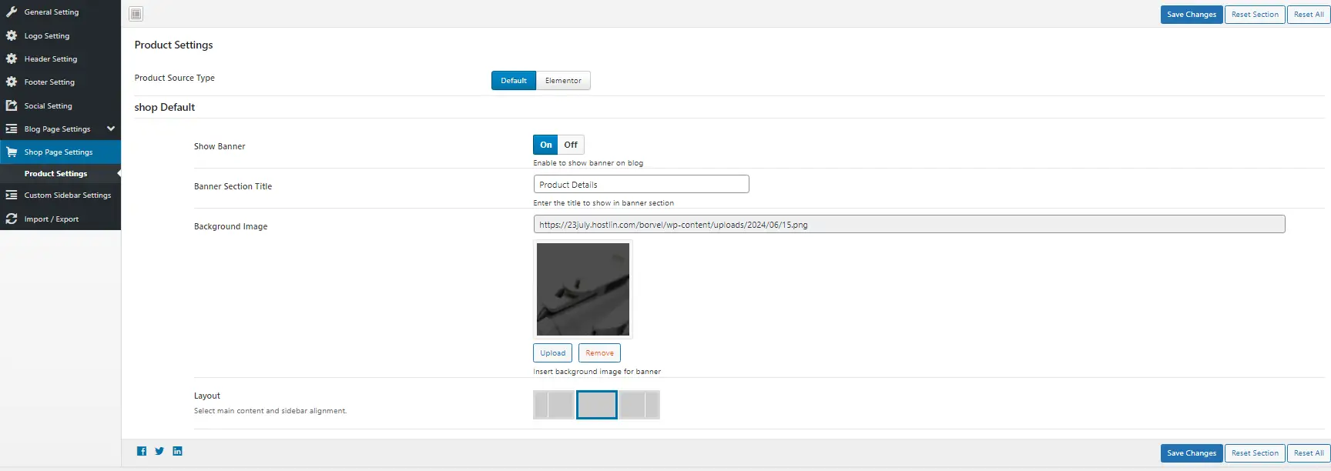Image resolution: width=1331 pixels, height=471 pixels.
Task: Click the Social Setting share icon
Action: pos(12,106)
